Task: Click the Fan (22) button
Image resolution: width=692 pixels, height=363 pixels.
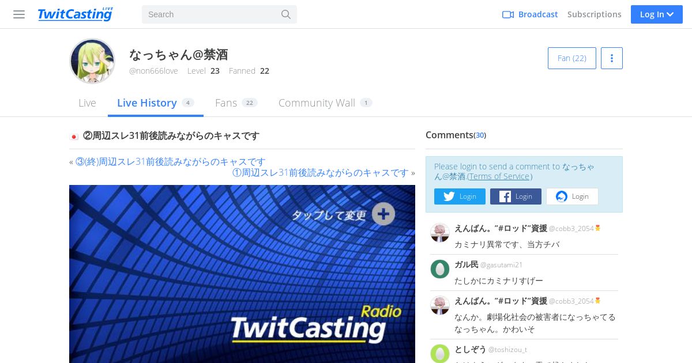Action: 571,58
